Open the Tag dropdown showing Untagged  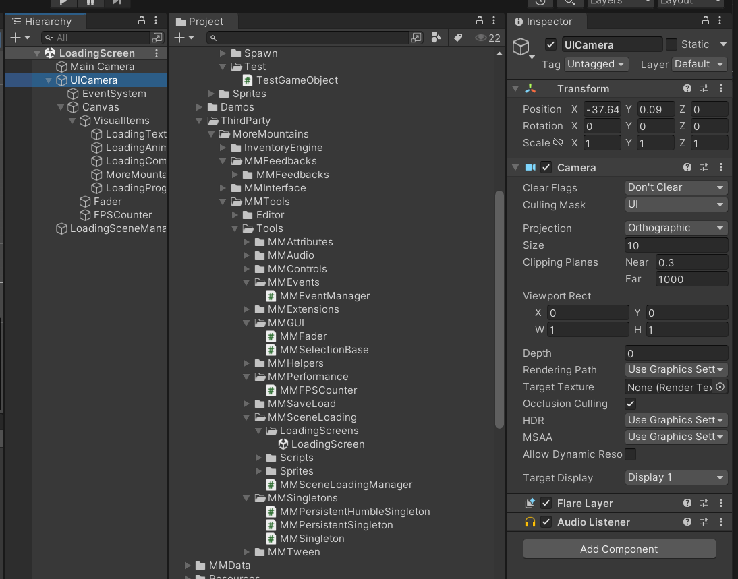(x=597, y=64)
